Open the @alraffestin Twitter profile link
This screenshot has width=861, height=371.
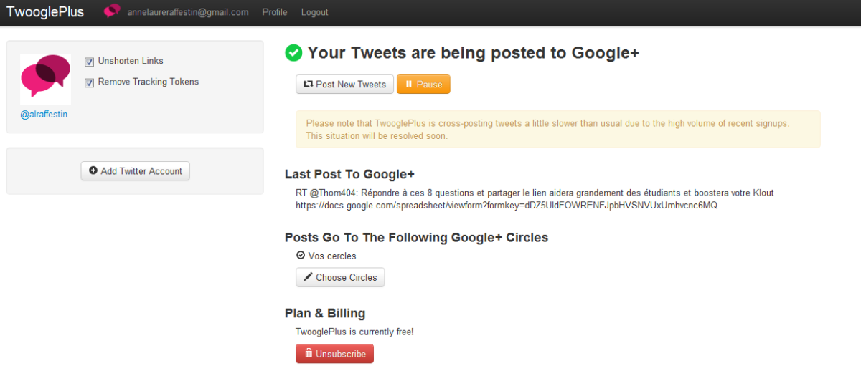(x=44, y=114)
